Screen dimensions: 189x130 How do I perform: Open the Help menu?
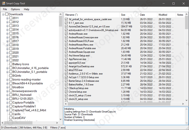point(27,9)
